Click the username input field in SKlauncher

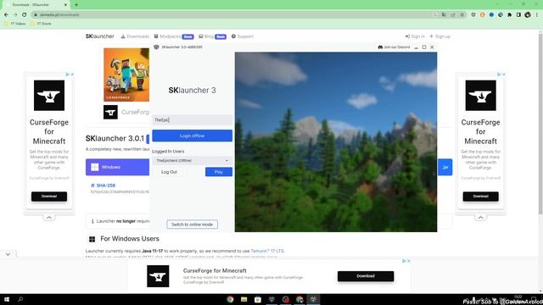pyautogui.click(x=192, y=119)
